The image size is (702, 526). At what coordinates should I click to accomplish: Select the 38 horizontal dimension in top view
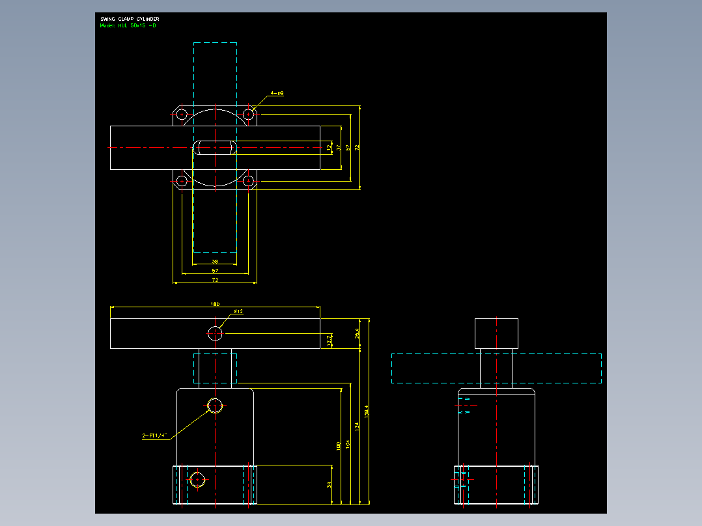(x=215, y=262)
